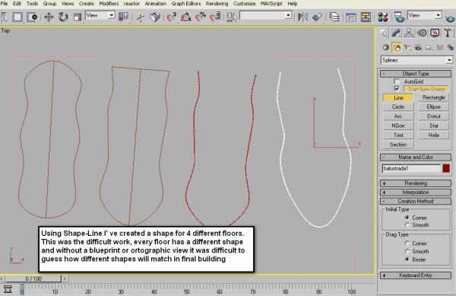This screenshot has height=296, width=456.
Task: Click the Line shape button
Action: pos(398,98)
